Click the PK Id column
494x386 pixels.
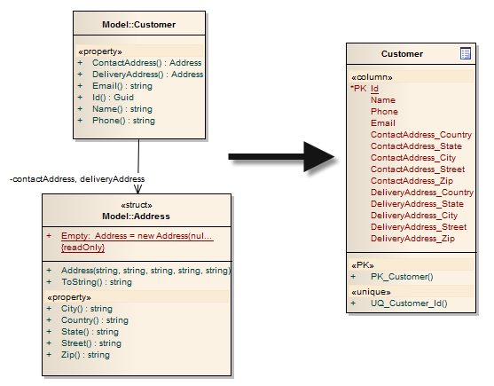[x=365, y=89]
